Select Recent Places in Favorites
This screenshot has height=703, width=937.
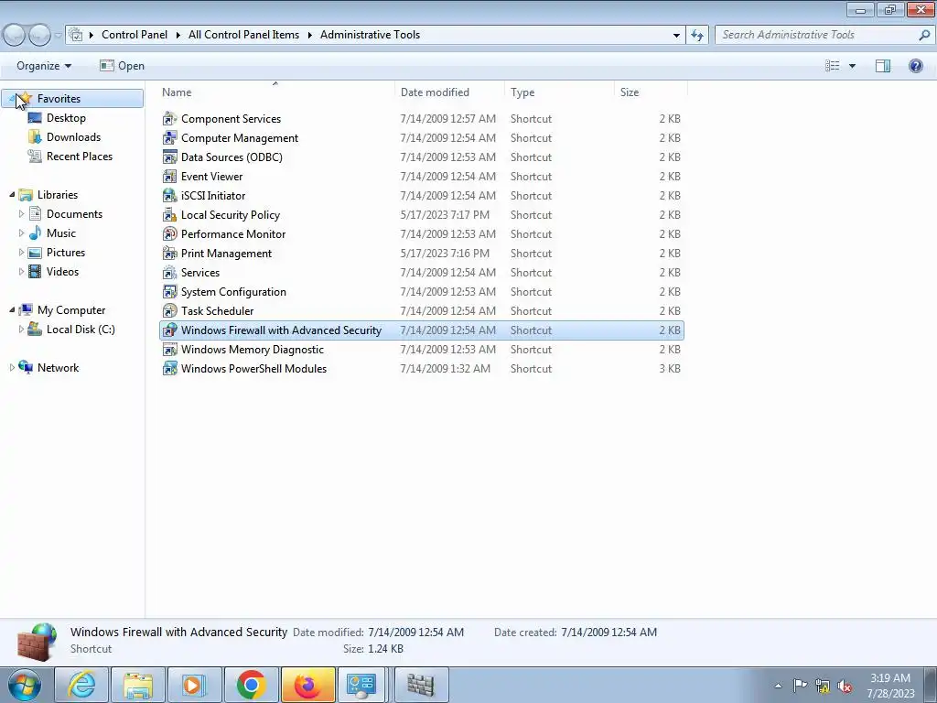click(80, 156)
